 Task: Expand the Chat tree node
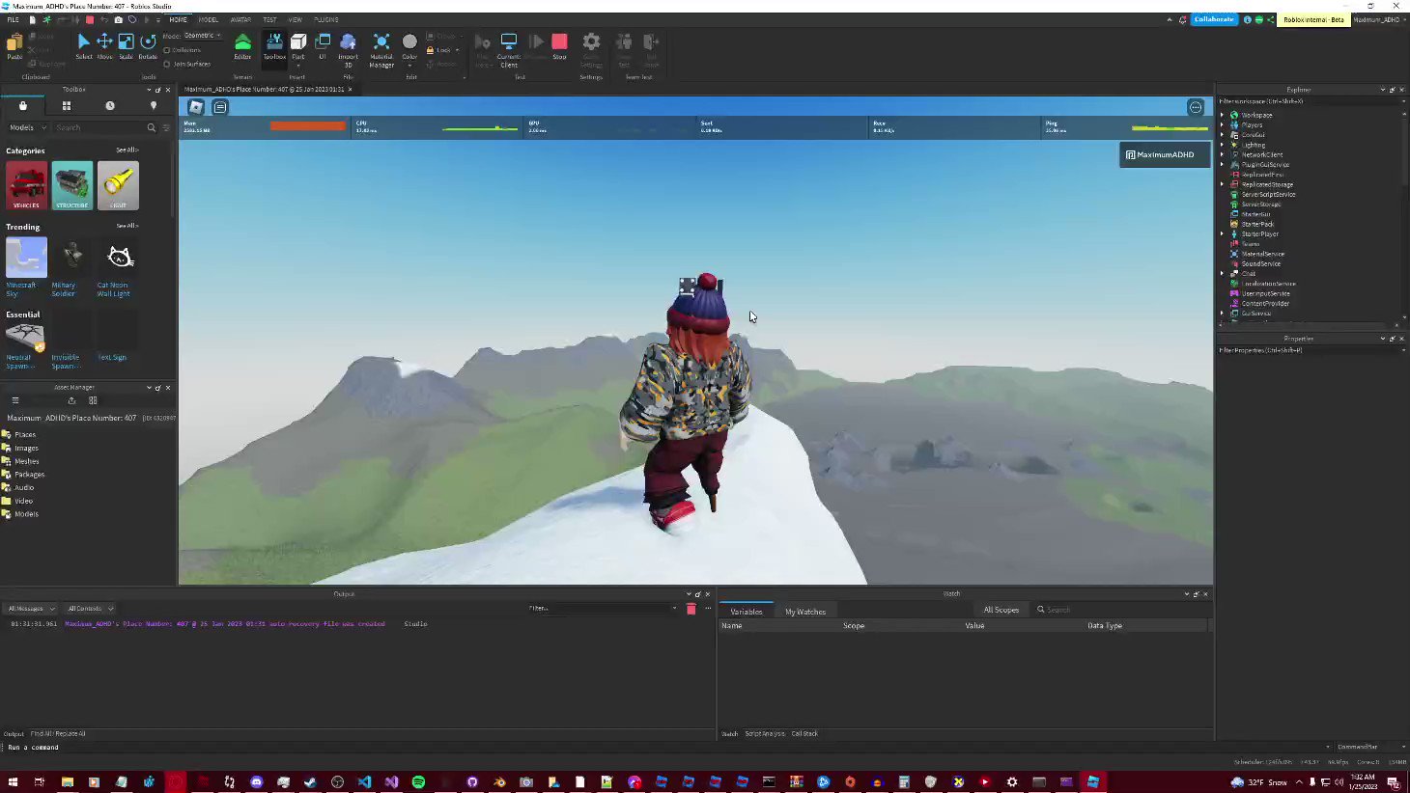coord(1223,273)
